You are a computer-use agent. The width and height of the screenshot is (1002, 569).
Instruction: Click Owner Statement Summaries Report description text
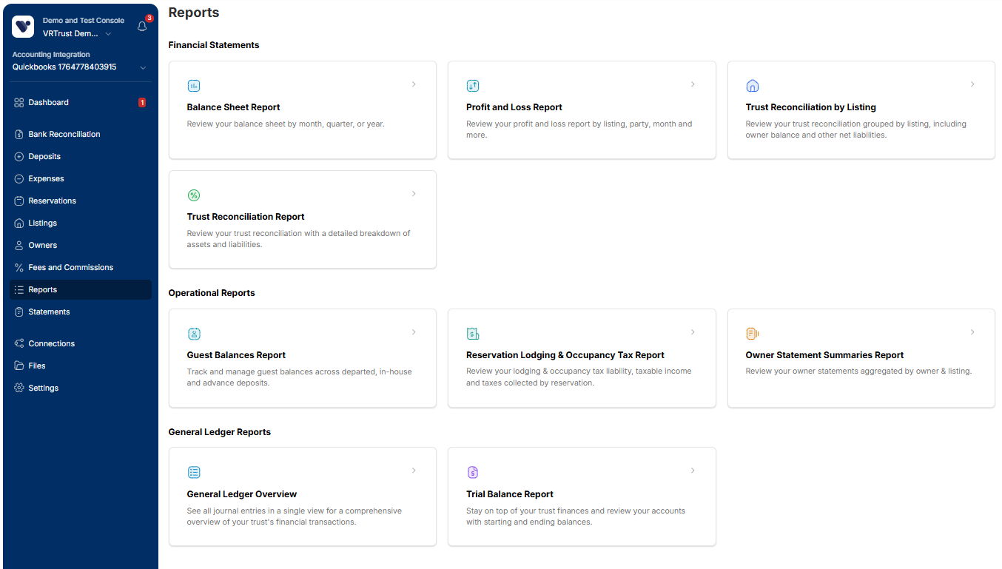[858, 371]
